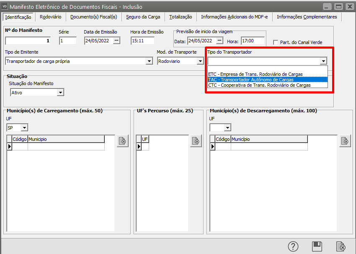This screenshot has height=254, width=356.
Task: Go to the Totalização tab
Action: pos(181,17)
